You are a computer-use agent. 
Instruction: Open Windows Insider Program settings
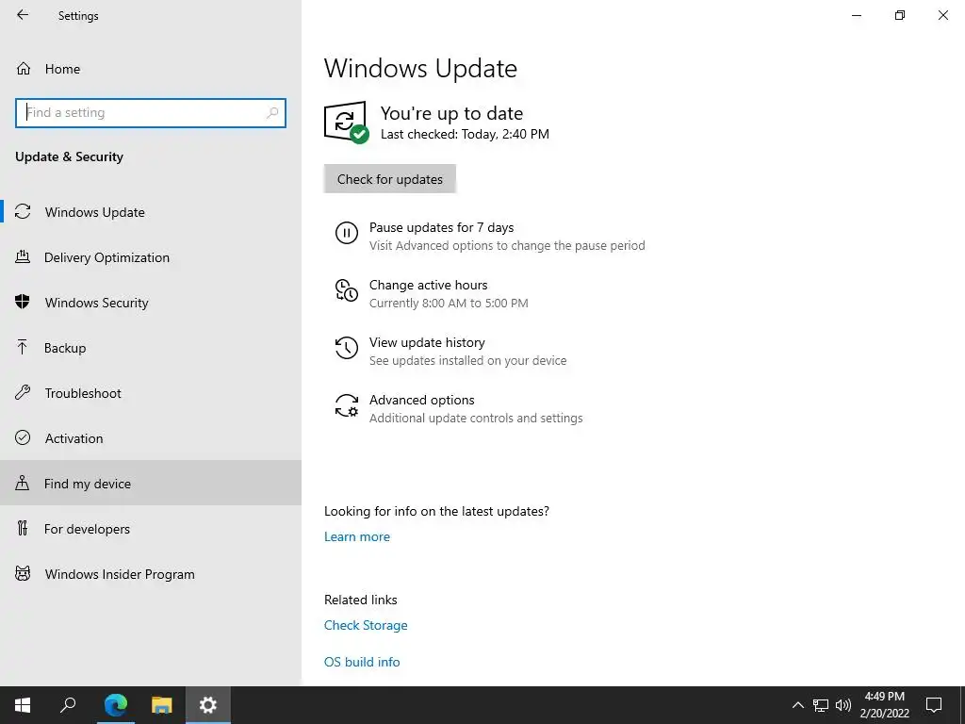[x=151, y=574]
